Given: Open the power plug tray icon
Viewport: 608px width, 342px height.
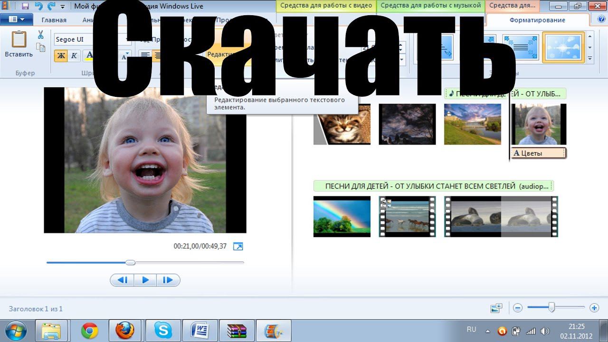Looking at the screenshot, I should click(x=516, y=331).
